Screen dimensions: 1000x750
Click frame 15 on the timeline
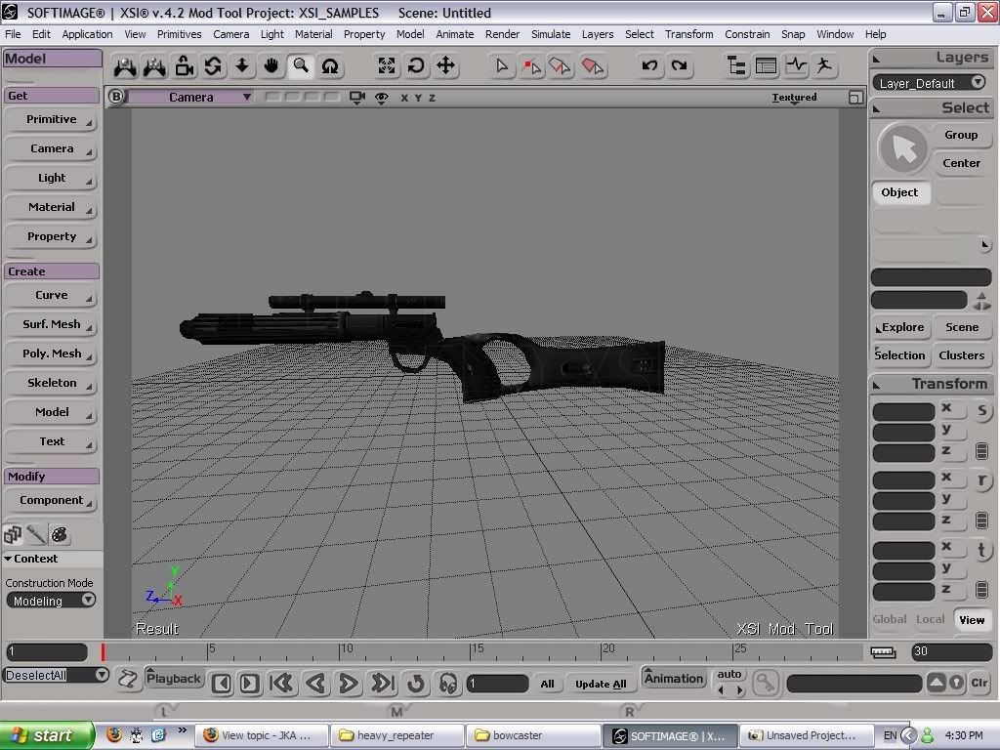472,651
